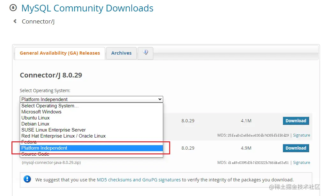This screenshot has height=196, width=326.
Task: Download the 4.9M zip package
Action: (x=296, y=148)
